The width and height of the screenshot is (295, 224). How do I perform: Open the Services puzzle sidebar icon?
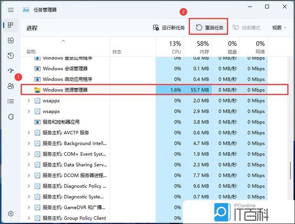[11, 117]
